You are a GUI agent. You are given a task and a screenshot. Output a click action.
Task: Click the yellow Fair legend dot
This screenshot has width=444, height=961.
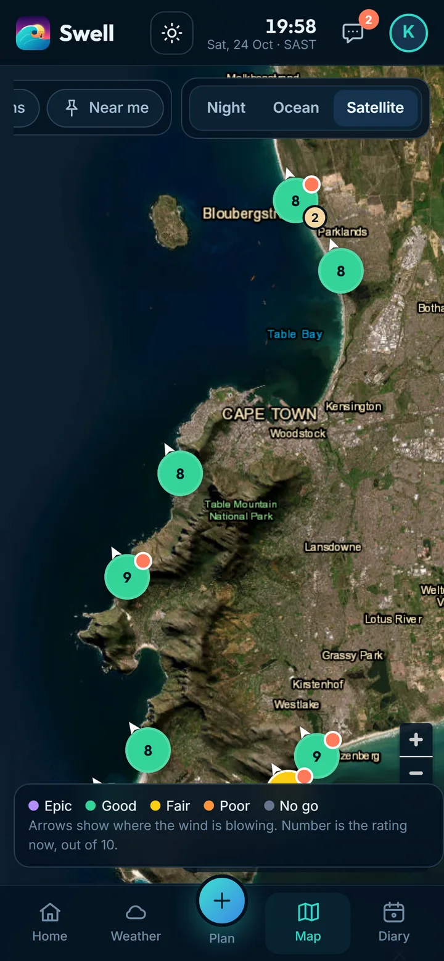click(x=155, y=806)
